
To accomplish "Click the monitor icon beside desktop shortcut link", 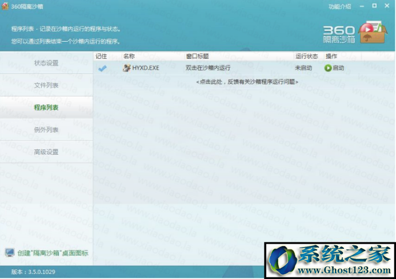I will (x=10, y=253).
